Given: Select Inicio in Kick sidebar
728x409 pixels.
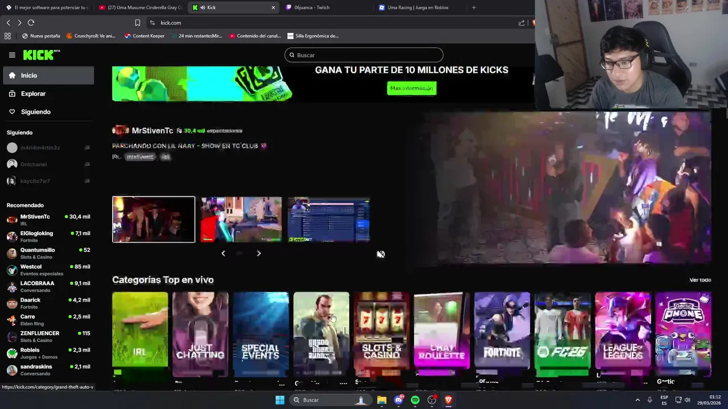Looking at the screenshot, I should click(x=48, y=76).
